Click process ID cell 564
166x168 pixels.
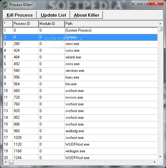coord(26,84)
